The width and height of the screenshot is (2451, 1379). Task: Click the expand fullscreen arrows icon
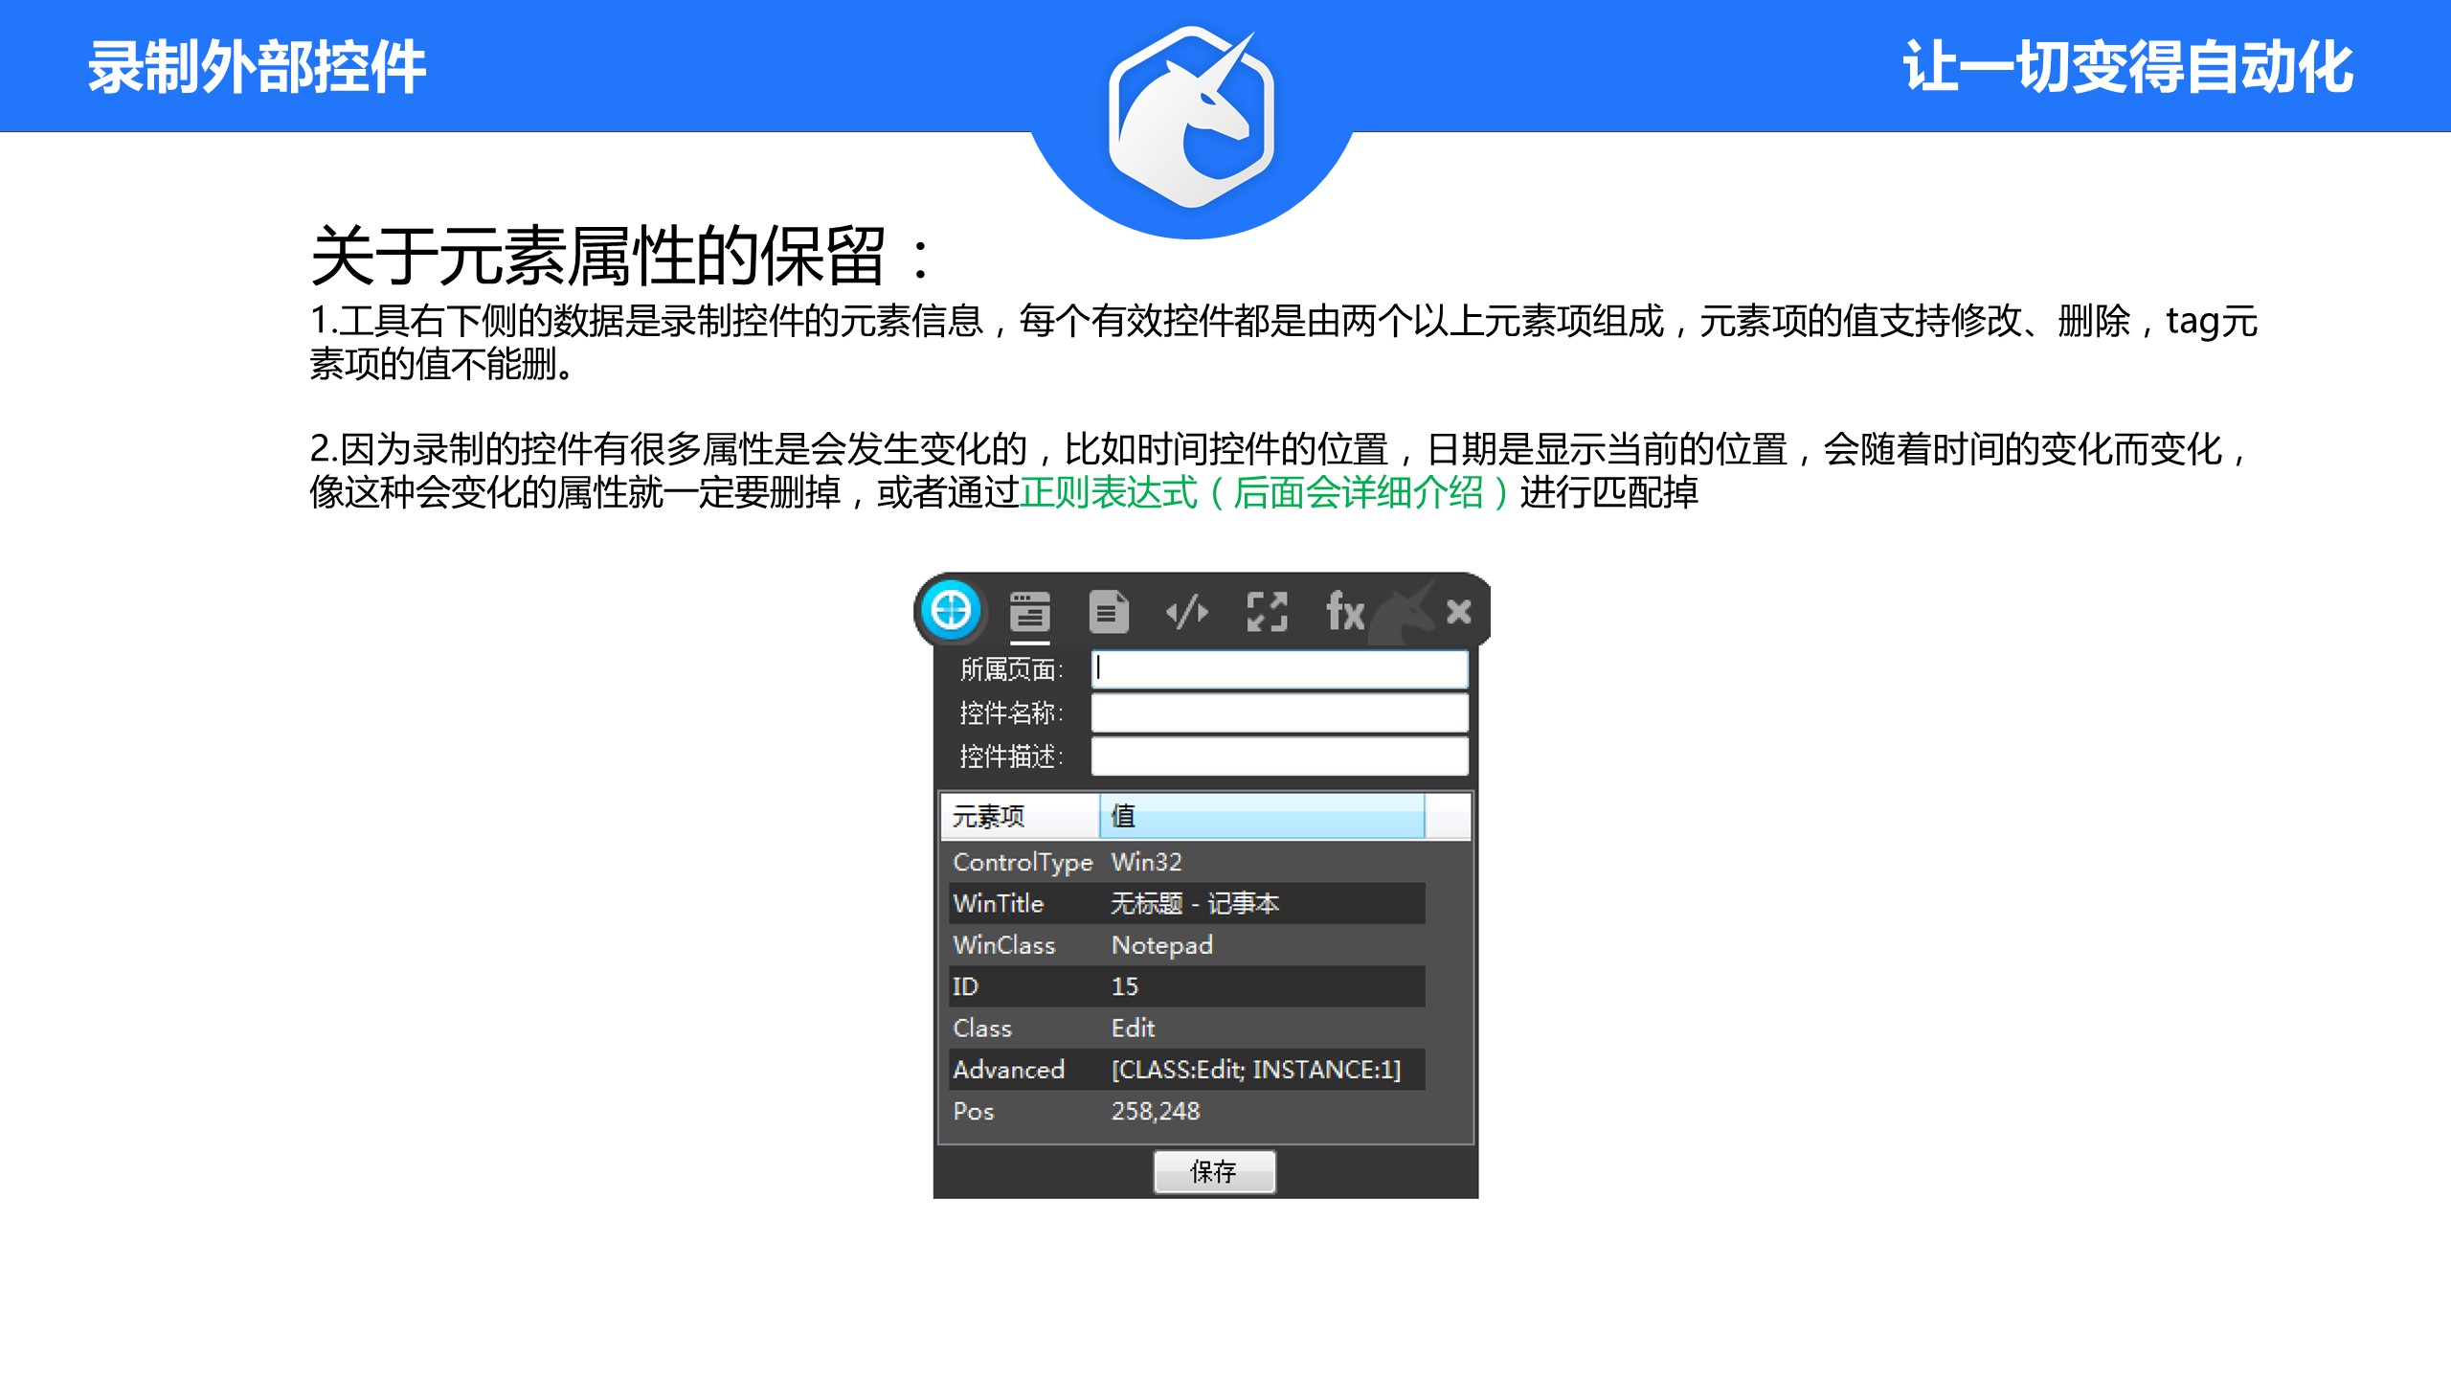[x=1267, y=612]
